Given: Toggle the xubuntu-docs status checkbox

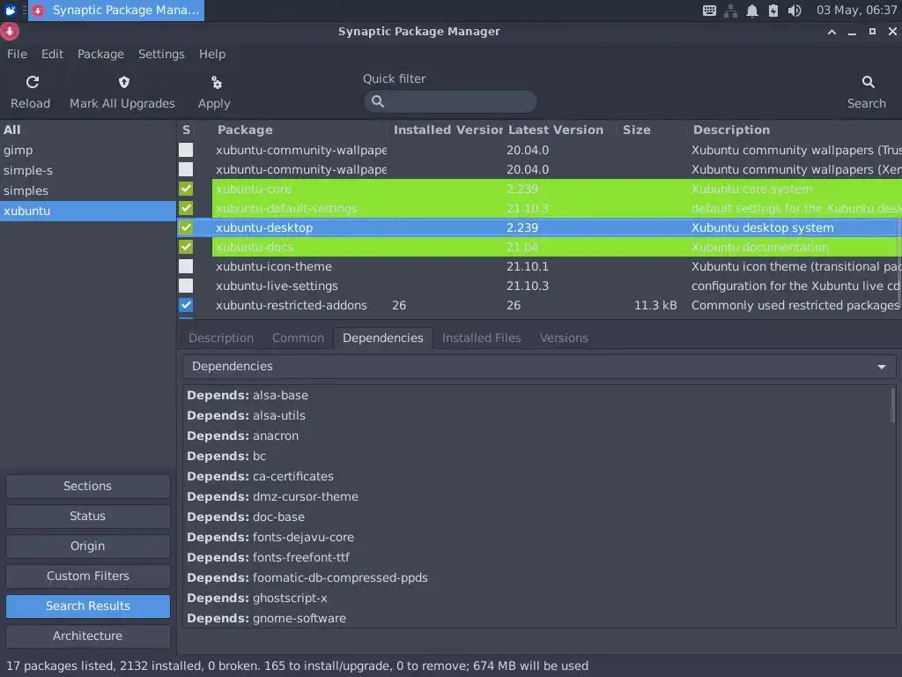Looking at the screenshot, I should (x=186, y=247).
